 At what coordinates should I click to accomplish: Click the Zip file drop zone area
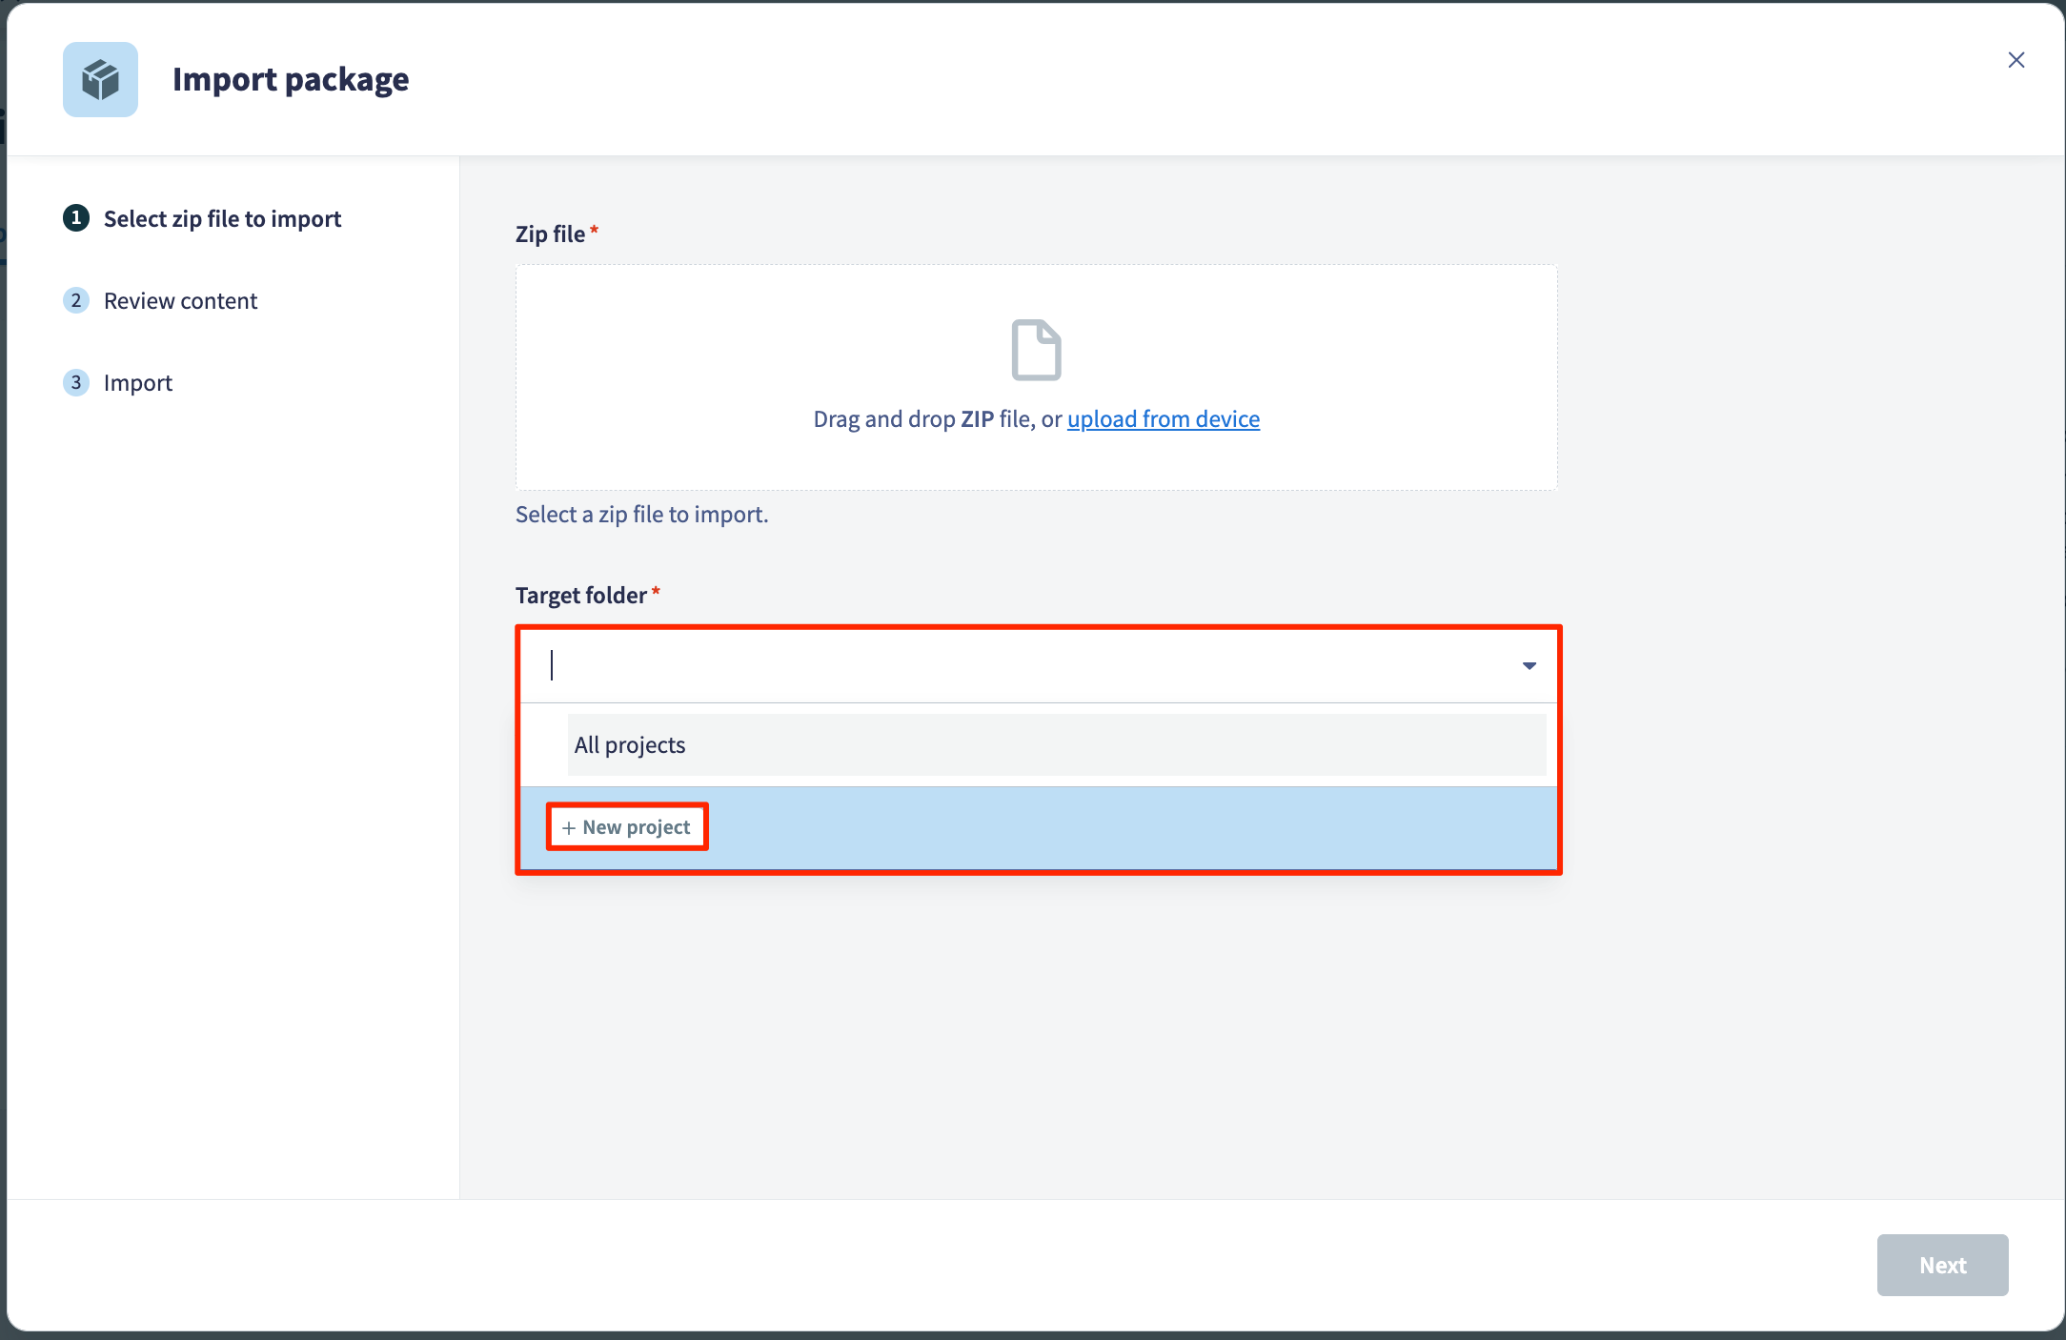[x=1037, y=377]
